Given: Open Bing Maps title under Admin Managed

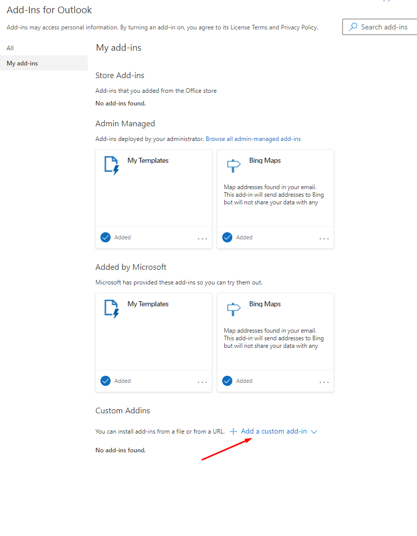Looking at the screenshot, I should click(265, 160).
